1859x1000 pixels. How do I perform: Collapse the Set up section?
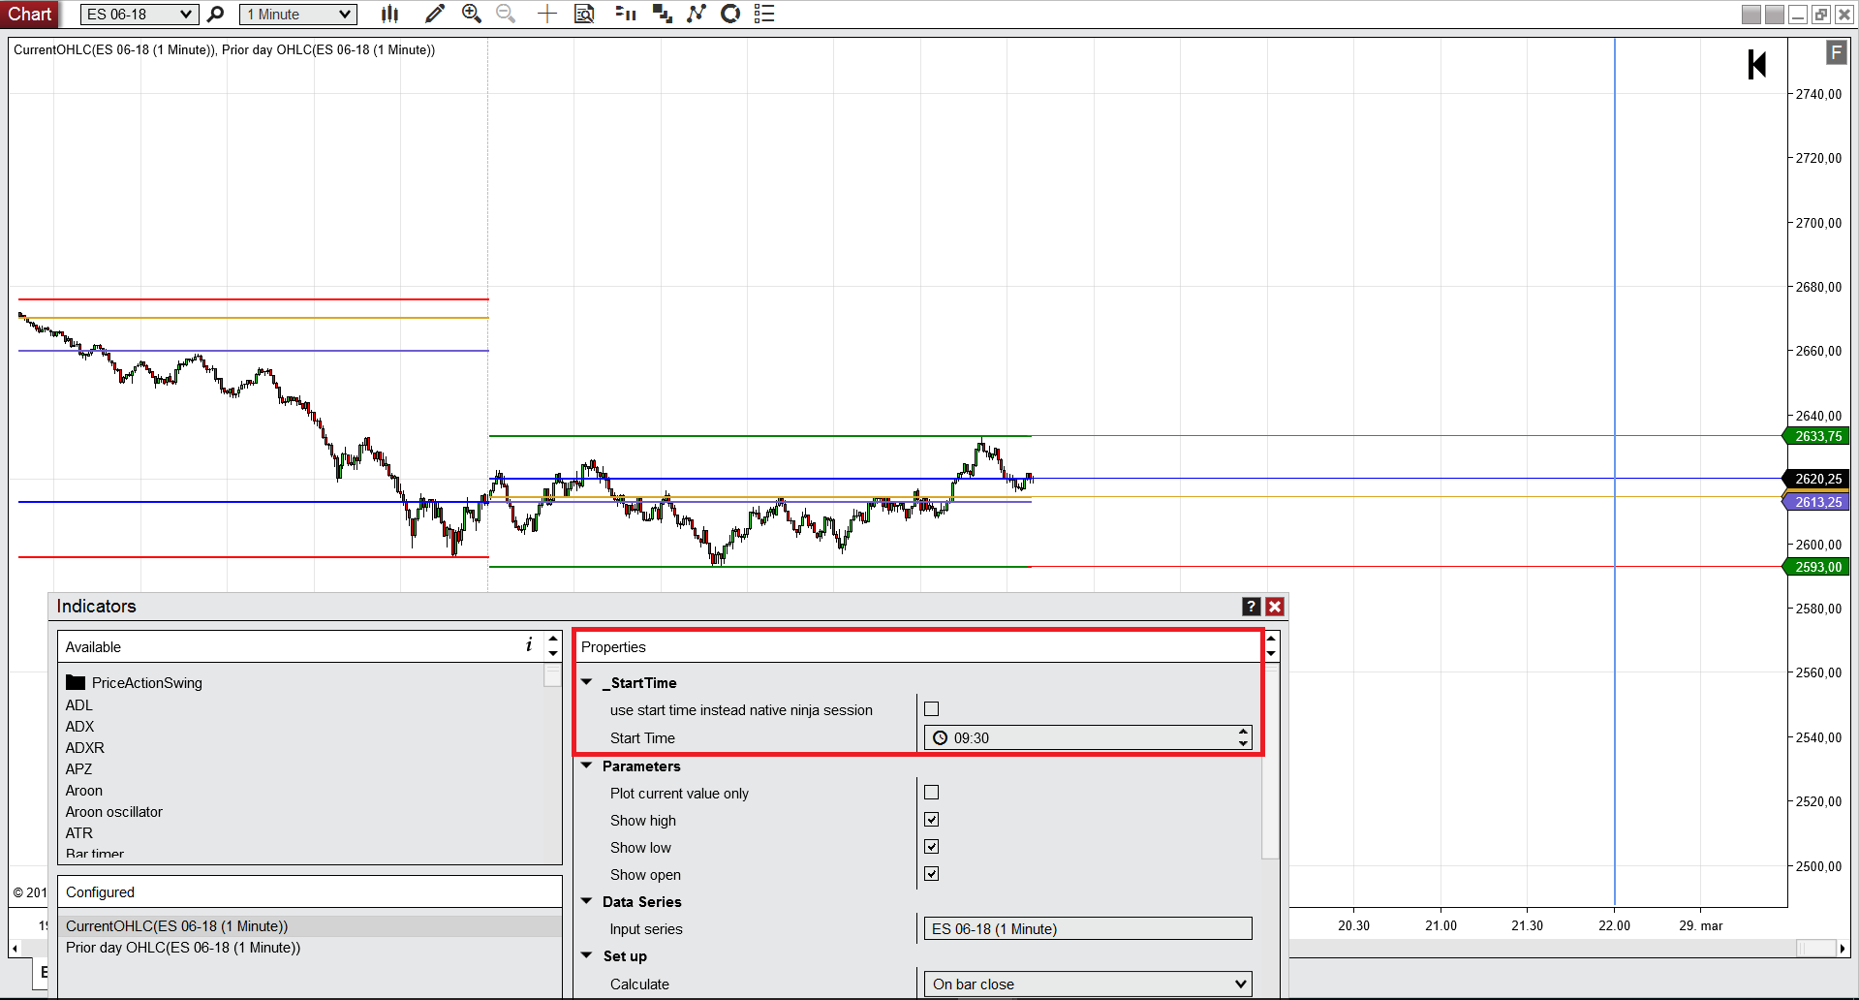[587, 955]
